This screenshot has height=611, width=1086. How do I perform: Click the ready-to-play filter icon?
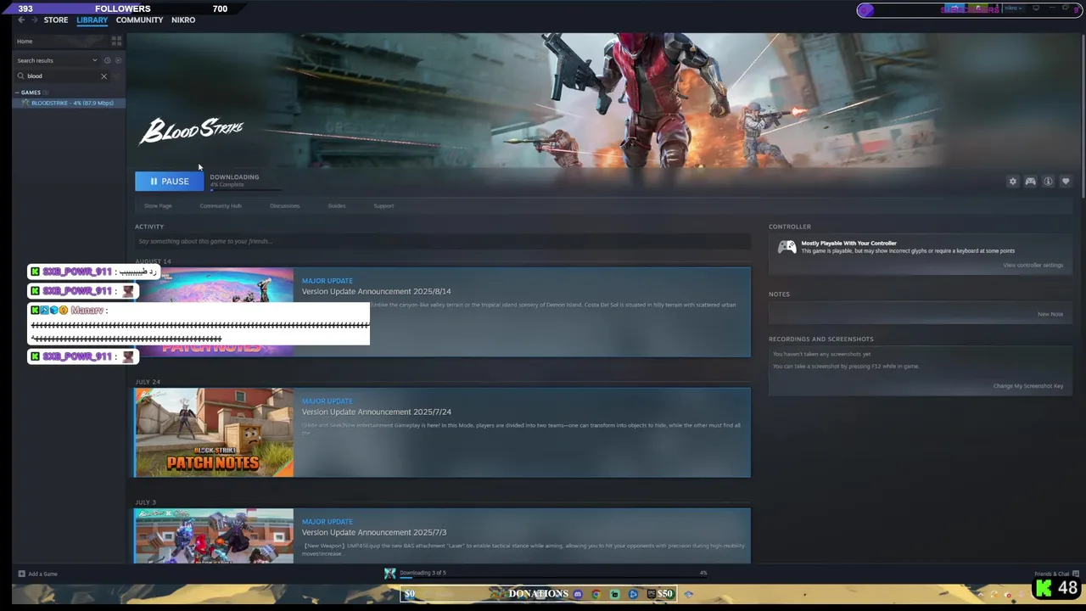[x=118, y=60]
